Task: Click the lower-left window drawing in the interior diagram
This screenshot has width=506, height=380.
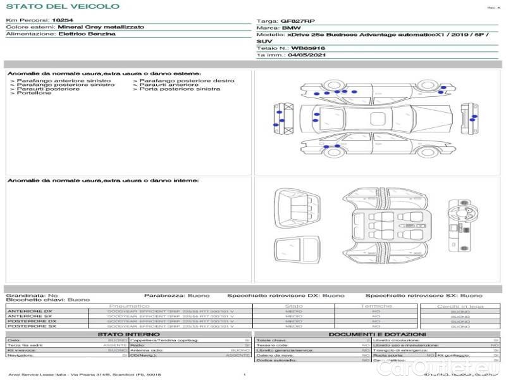Action: (x=297, y=249)
